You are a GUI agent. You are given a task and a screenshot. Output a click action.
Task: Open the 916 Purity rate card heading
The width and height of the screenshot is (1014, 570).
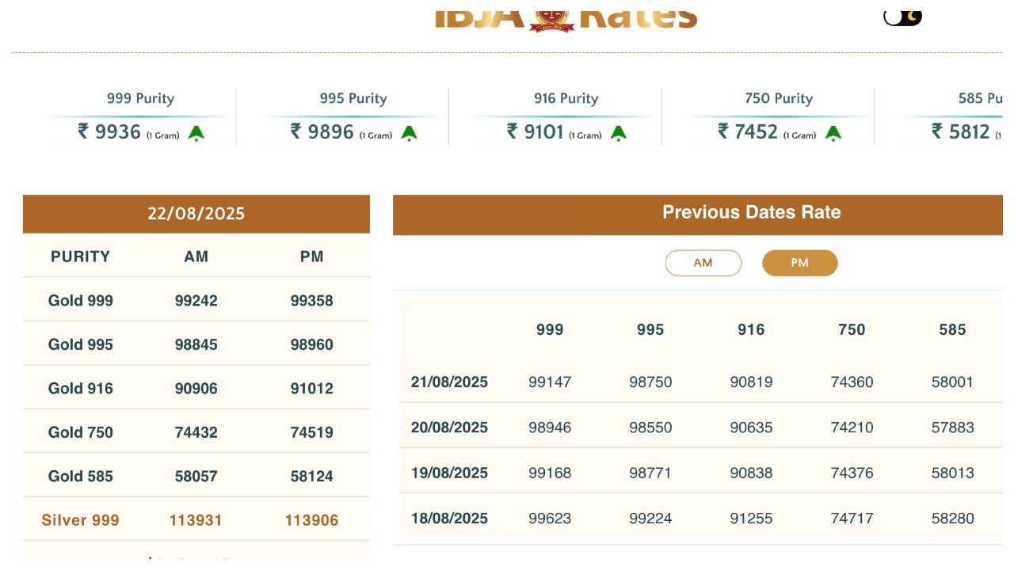[566, 98]
